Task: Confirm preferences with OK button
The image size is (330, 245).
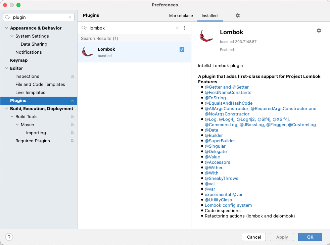Action: pyautogui.click(x=310, y=237)
